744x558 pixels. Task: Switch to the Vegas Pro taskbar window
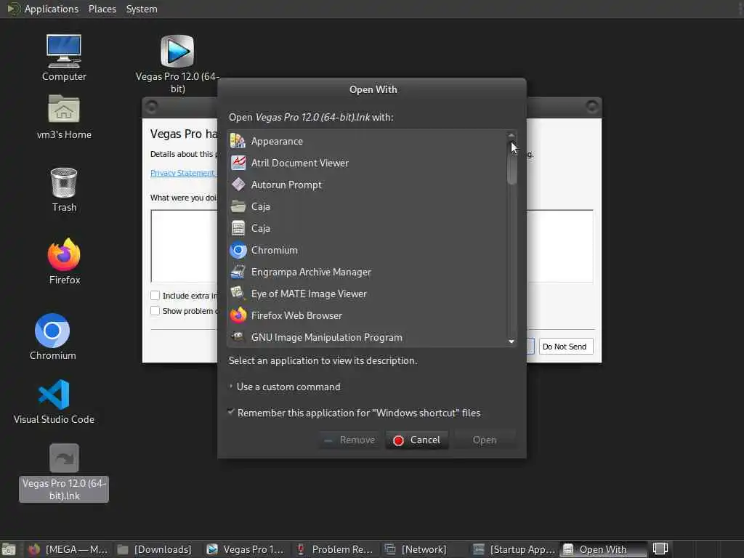pos(246,549)
